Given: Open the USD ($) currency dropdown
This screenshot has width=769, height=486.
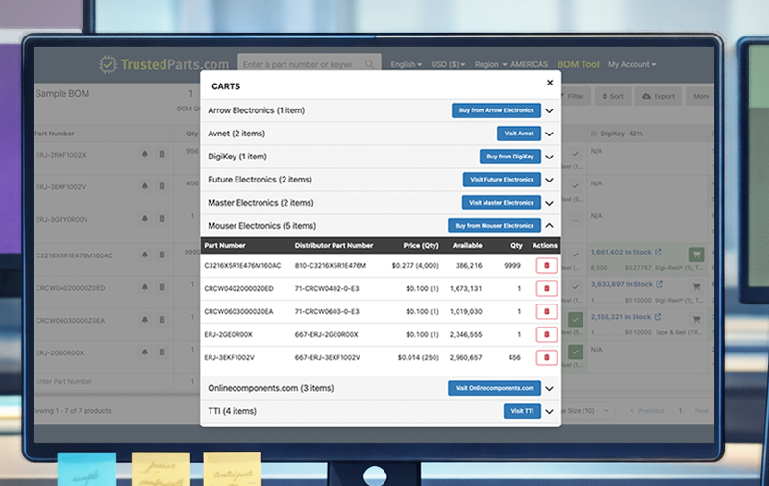Looking at the screenshot, I should (448, 64).
